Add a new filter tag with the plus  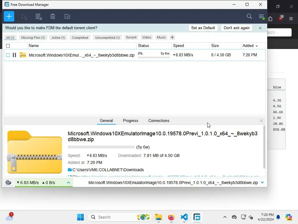(x=172, y=37)
